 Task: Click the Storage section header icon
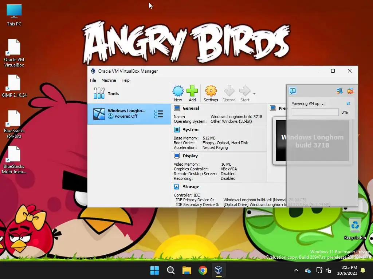[x=177, y=187]
